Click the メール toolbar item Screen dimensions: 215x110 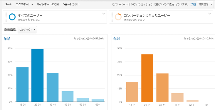pyautogui.click(x=8, y=4)
